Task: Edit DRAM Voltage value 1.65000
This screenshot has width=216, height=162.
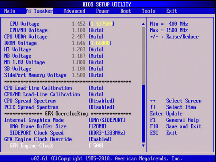Action: [x=100, y=43]
